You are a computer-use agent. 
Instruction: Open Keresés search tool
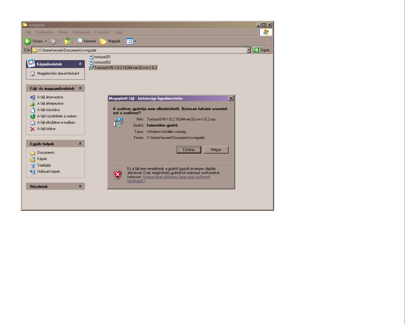tap(86, 41)
